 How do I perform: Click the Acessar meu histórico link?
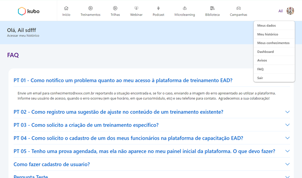click(x=23, y=36)
